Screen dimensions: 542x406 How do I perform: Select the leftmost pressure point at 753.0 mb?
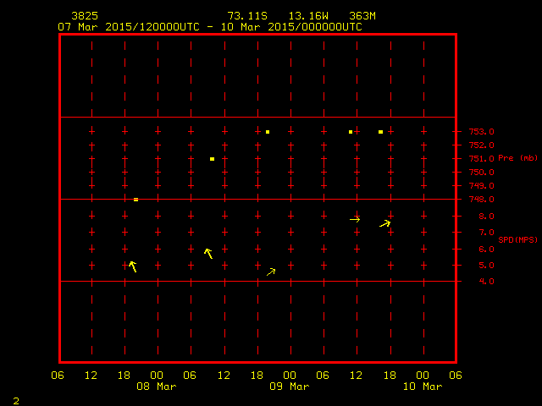(268, 132)
